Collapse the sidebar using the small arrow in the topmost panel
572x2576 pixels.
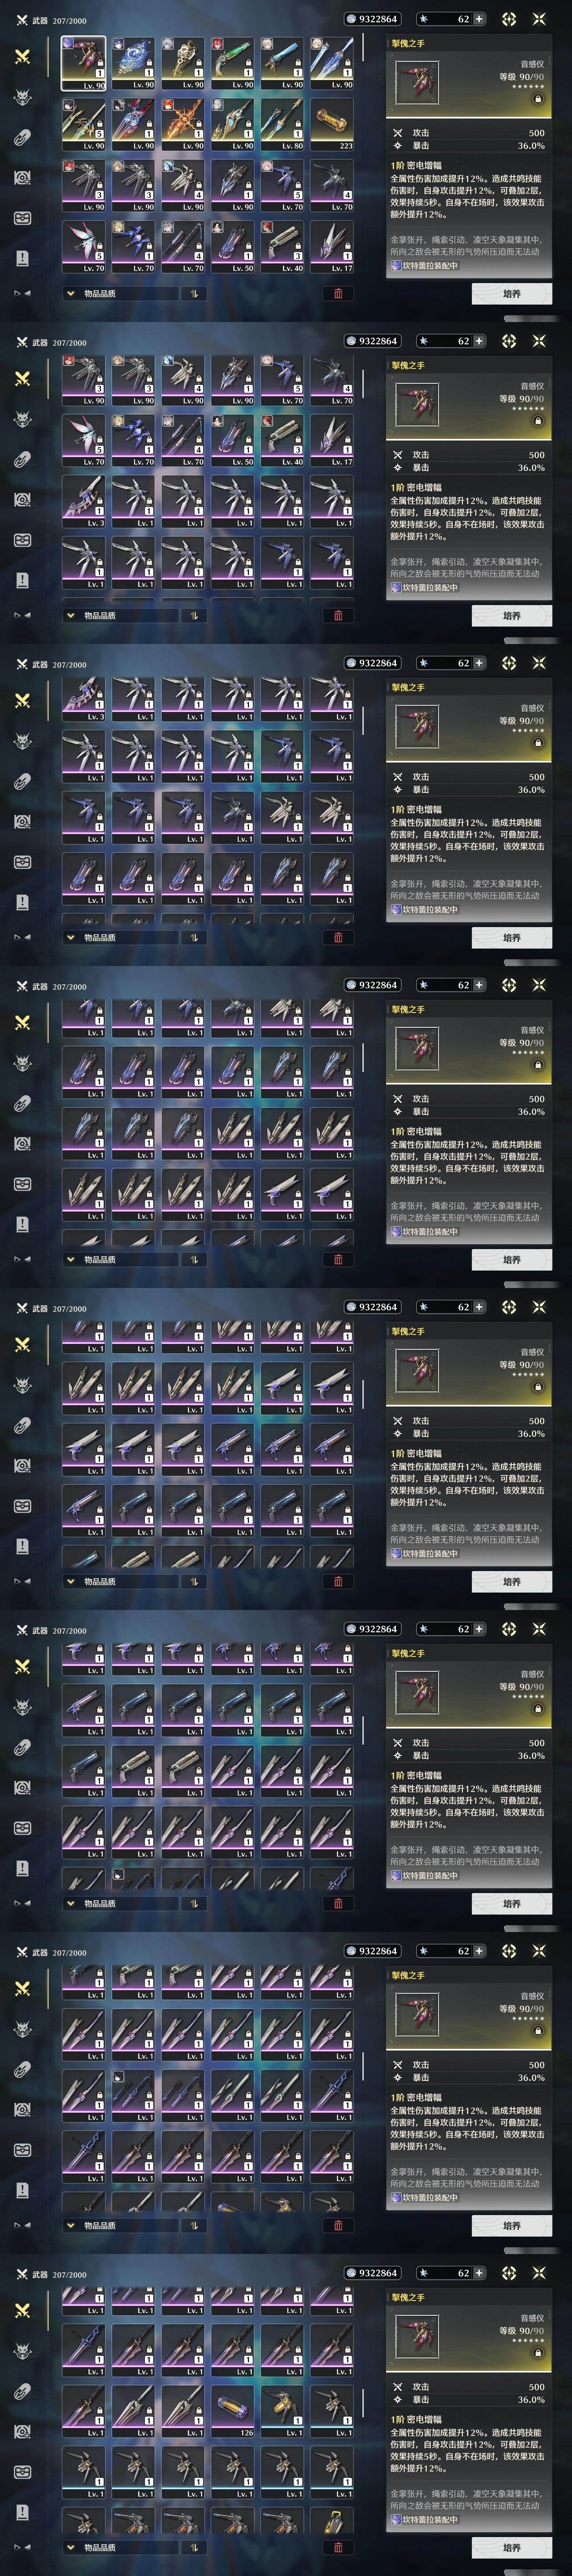(21, 293)
